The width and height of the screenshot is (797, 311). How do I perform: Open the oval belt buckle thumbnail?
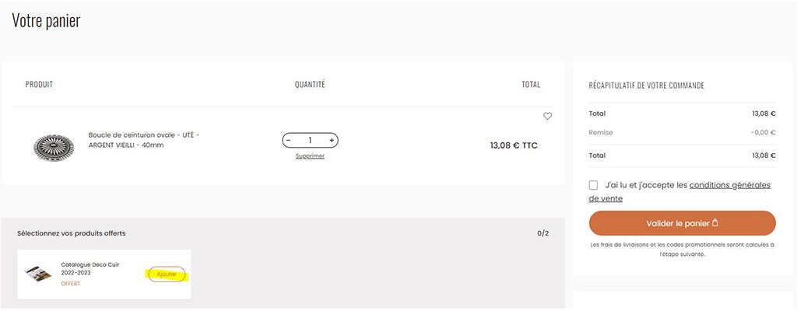54,145
